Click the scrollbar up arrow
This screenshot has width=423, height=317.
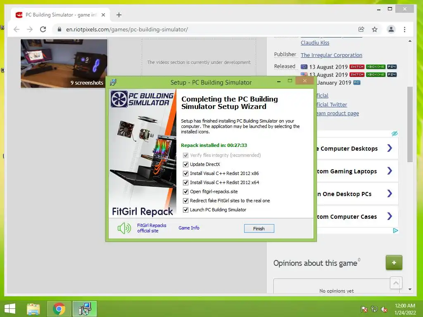[x=410, y=41]
